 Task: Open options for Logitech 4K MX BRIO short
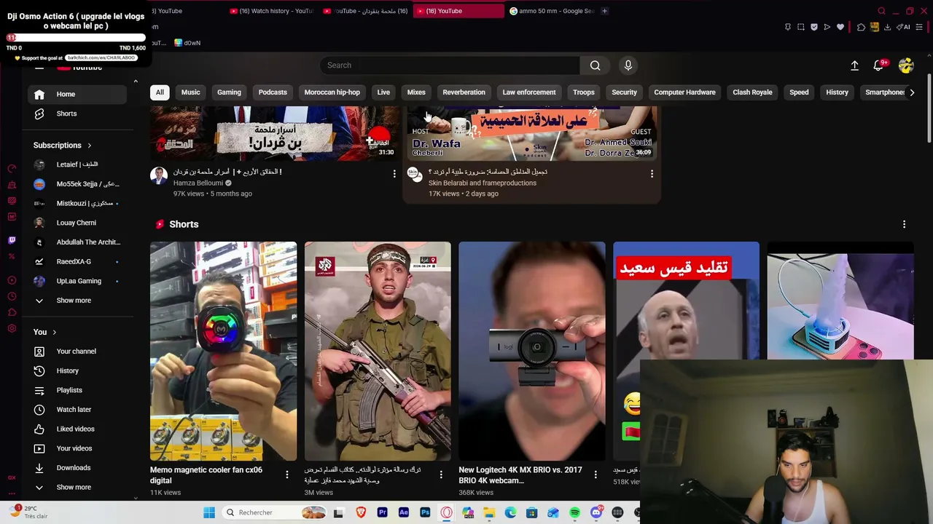click(x=595, y=475)
